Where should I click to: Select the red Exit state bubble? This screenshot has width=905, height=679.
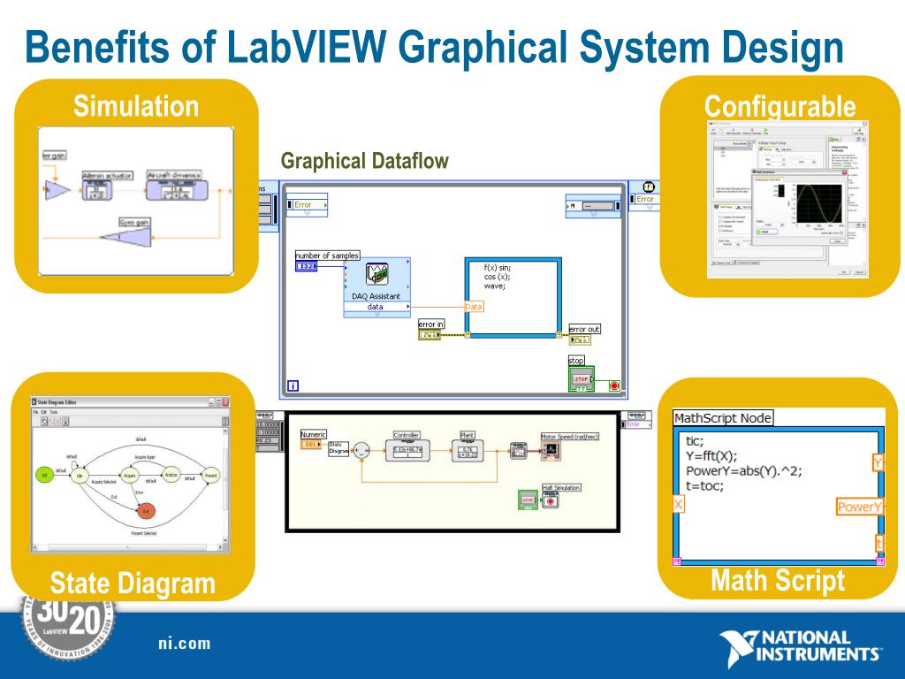pos(146,511)
